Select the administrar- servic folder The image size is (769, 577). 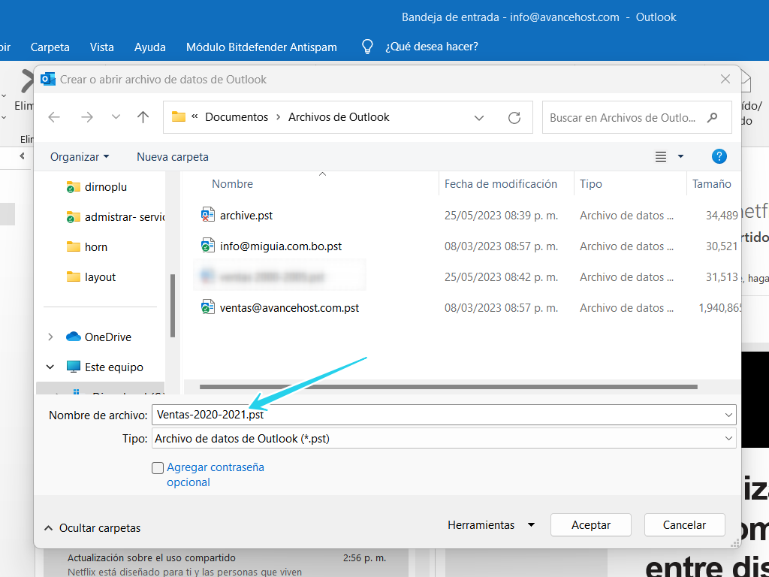tap(115, 217)
